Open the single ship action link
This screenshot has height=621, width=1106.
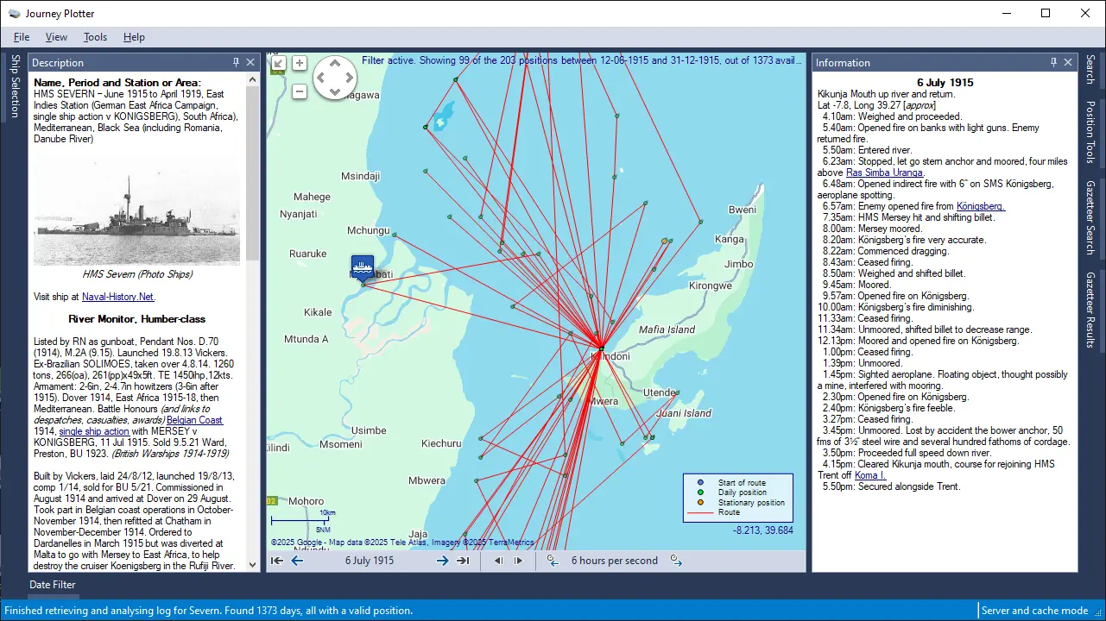(94, 431)
